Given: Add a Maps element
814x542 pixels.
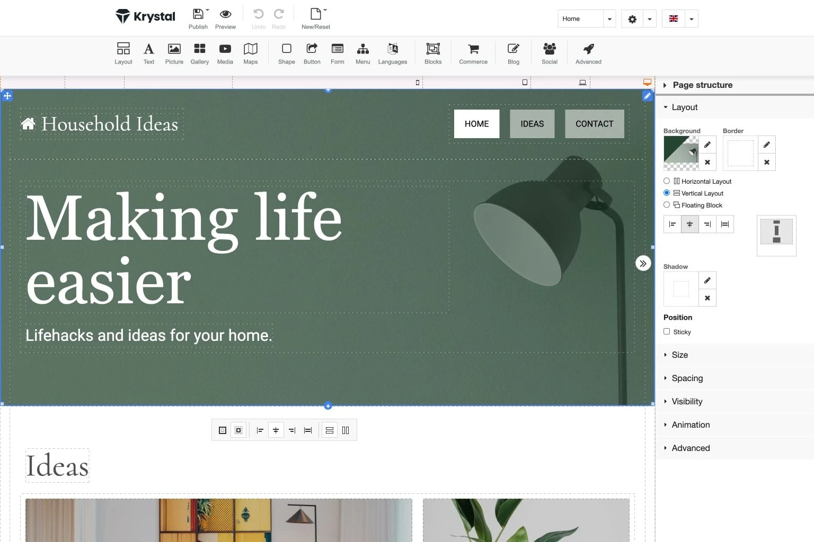Looking at the screenshot, I should click(x=250, y=53).
